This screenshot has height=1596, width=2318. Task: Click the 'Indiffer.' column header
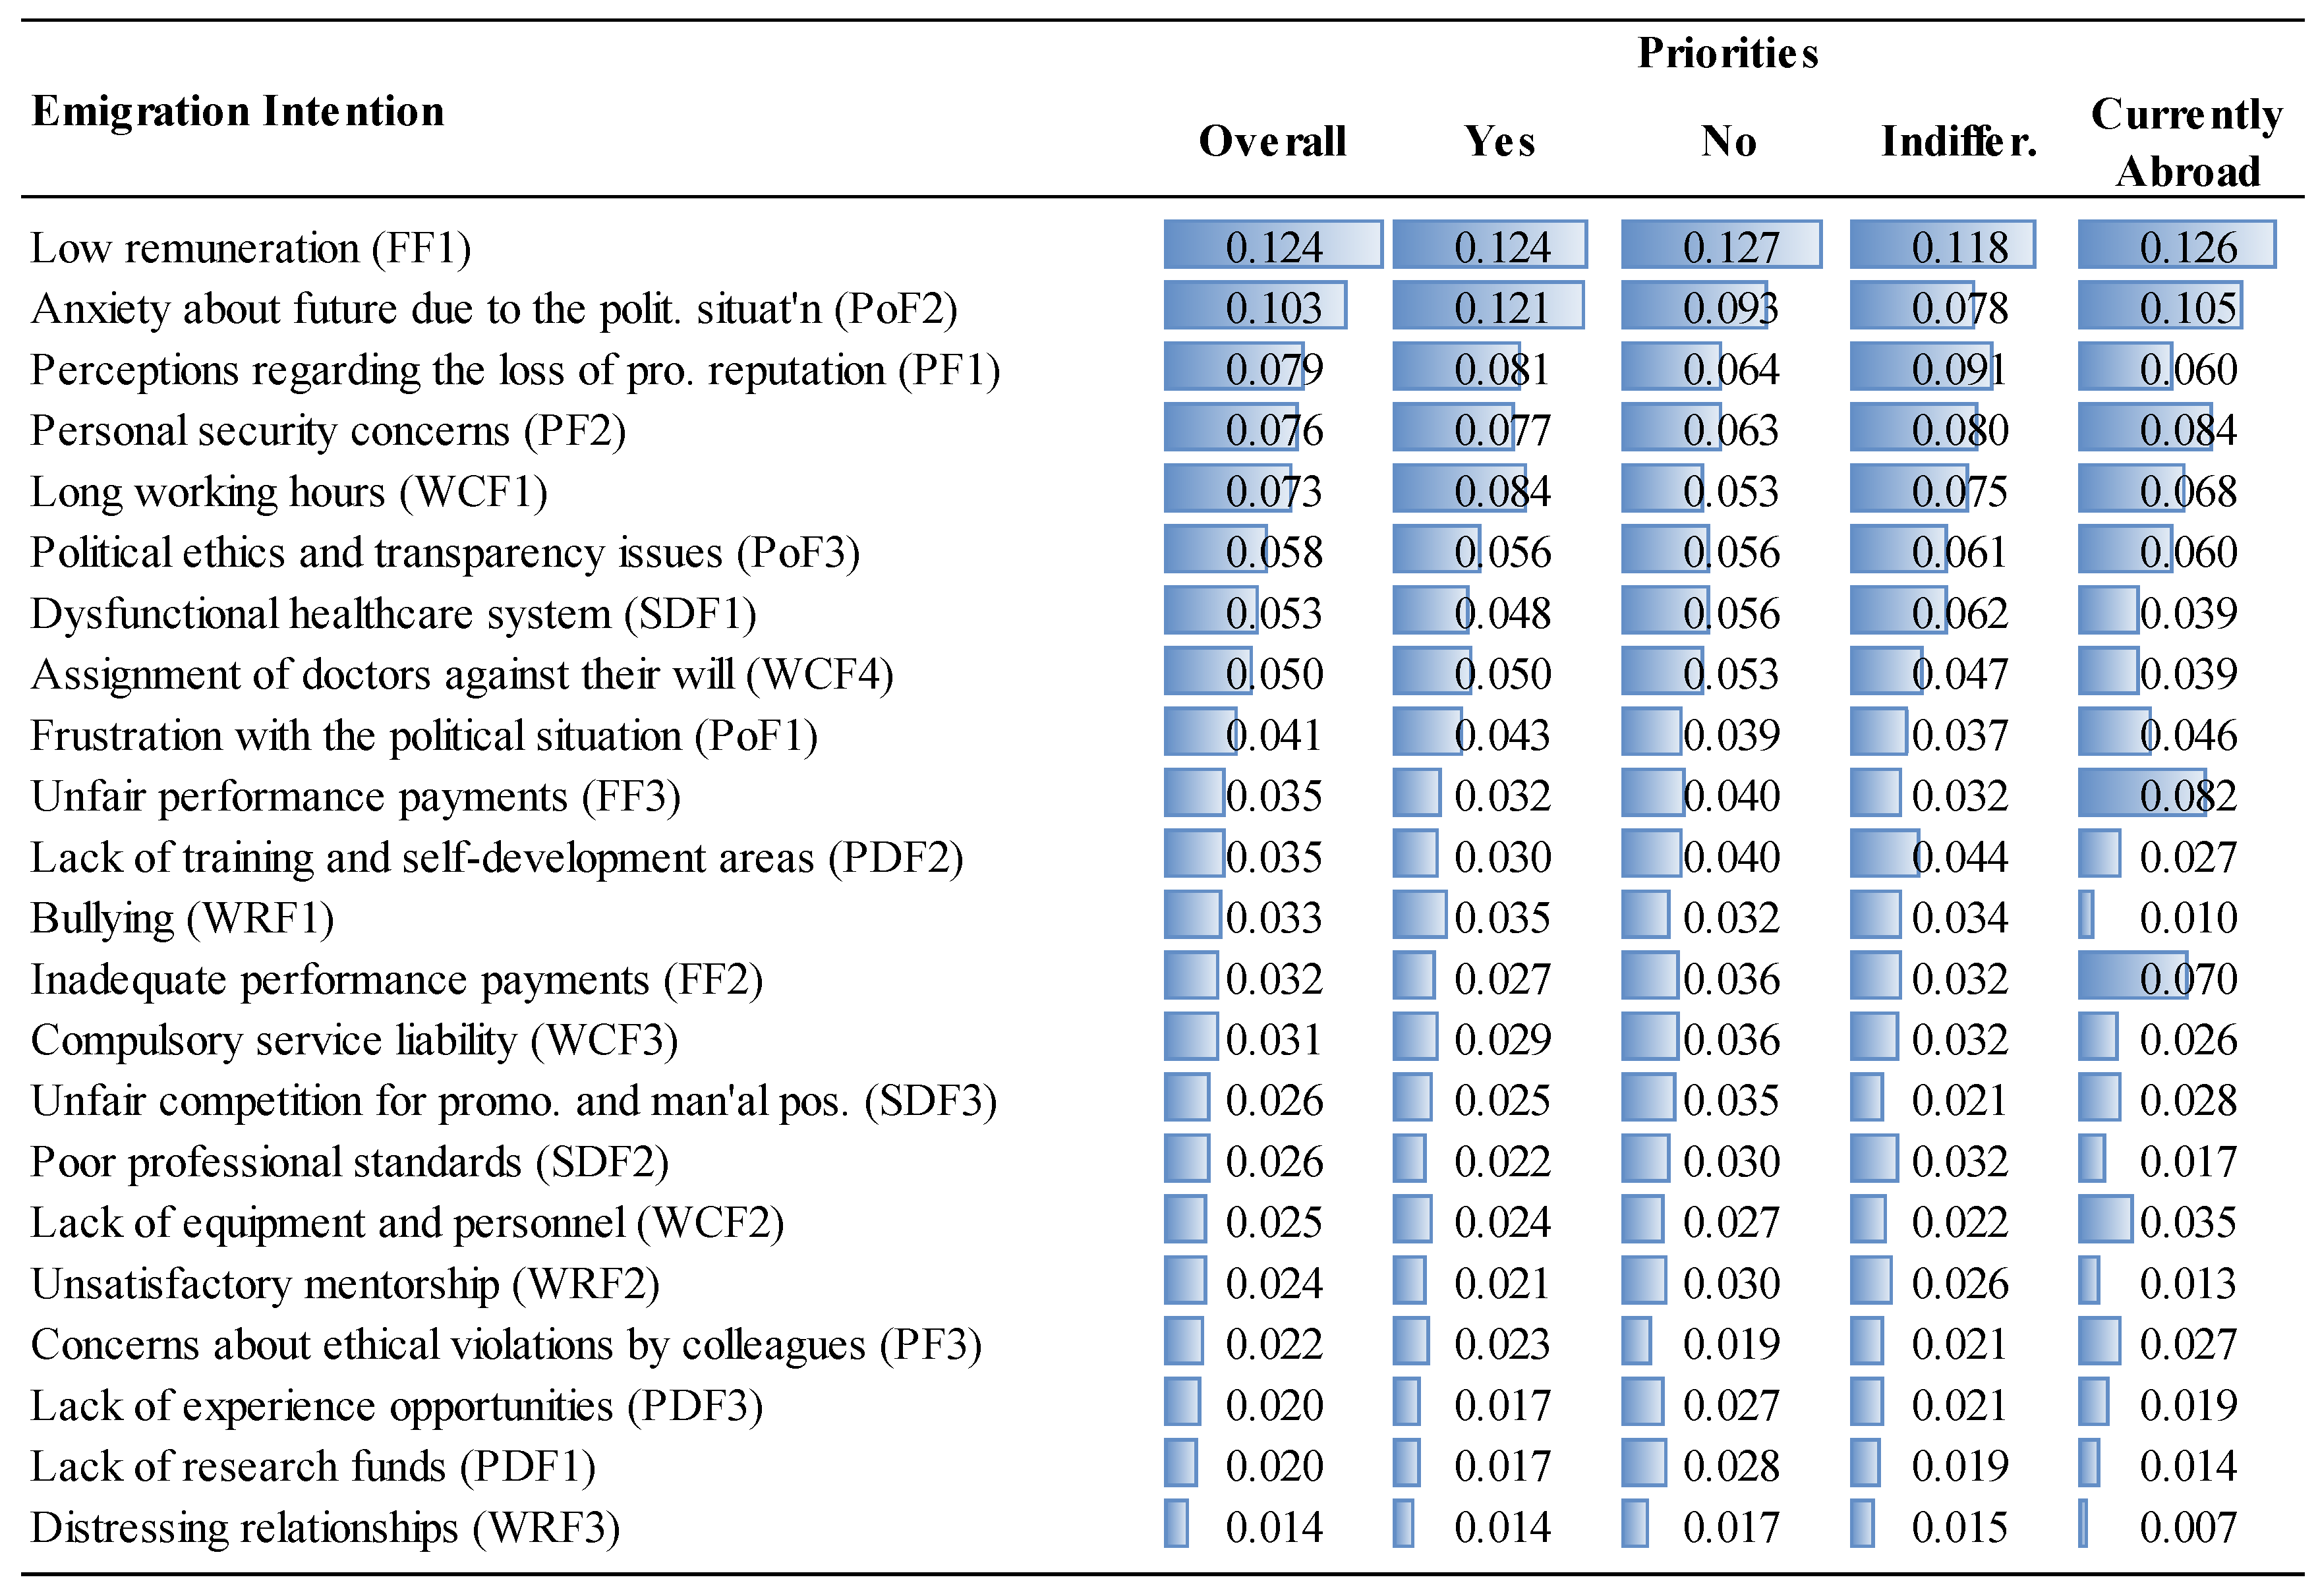tap(1958, 141)
